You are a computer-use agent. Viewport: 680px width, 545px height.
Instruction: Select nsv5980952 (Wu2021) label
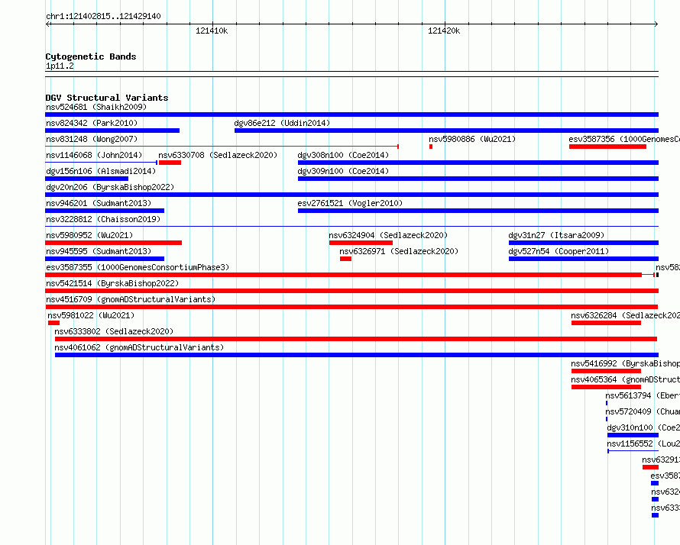coord(89,235)
